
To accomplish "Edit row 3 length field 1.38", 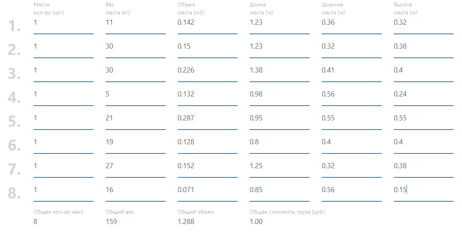I will click(279, 71).
